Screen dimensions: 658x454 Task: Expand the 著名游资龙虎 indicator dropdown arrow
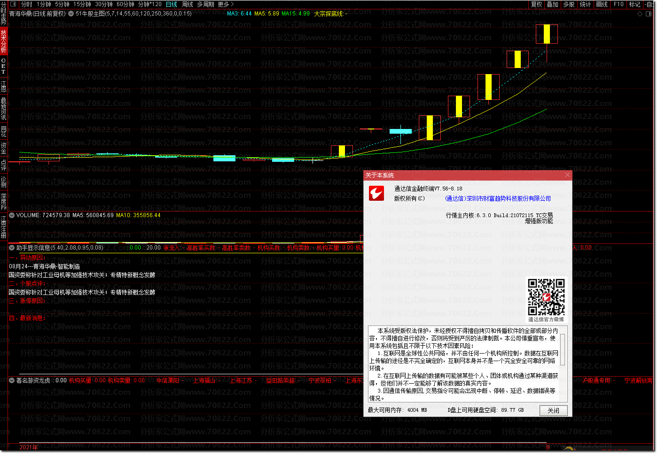[x=12, y=380]
